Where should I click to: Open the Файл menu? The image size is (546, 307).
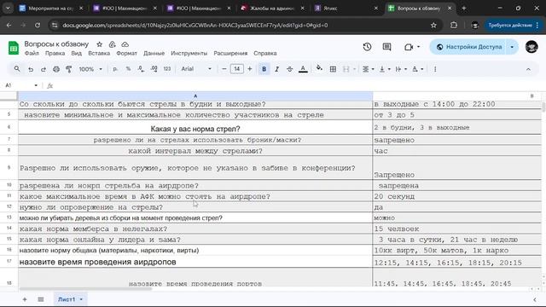32,53
